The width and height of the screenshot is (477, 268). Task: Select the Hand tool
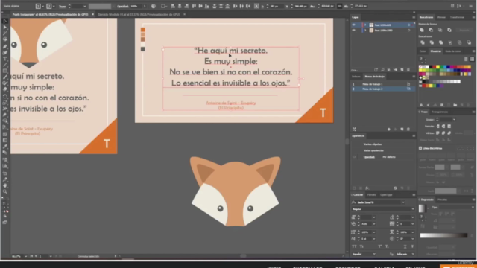point(5,185)
